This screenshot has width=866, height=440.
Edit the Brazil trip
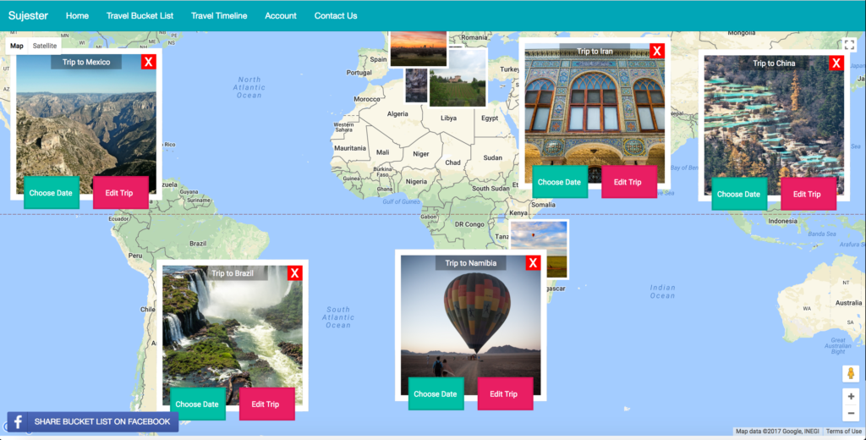coord(266,404)
